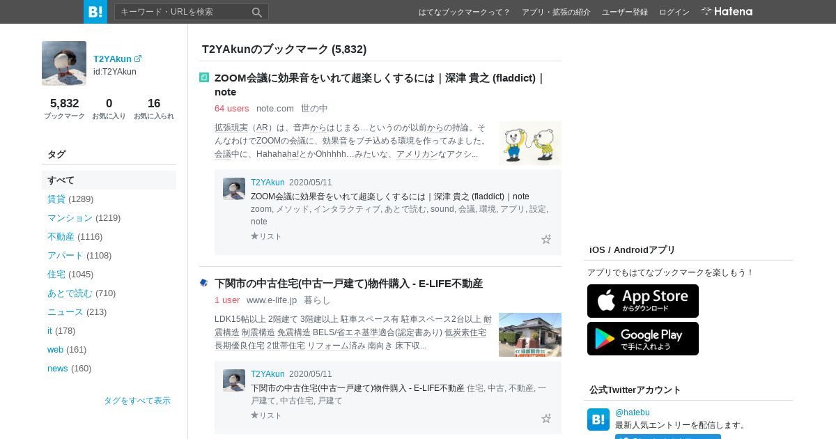Click the E-LIFE favicon of 下関市 entry
Viewport: 836px width, 439px height.
(204, 283)
